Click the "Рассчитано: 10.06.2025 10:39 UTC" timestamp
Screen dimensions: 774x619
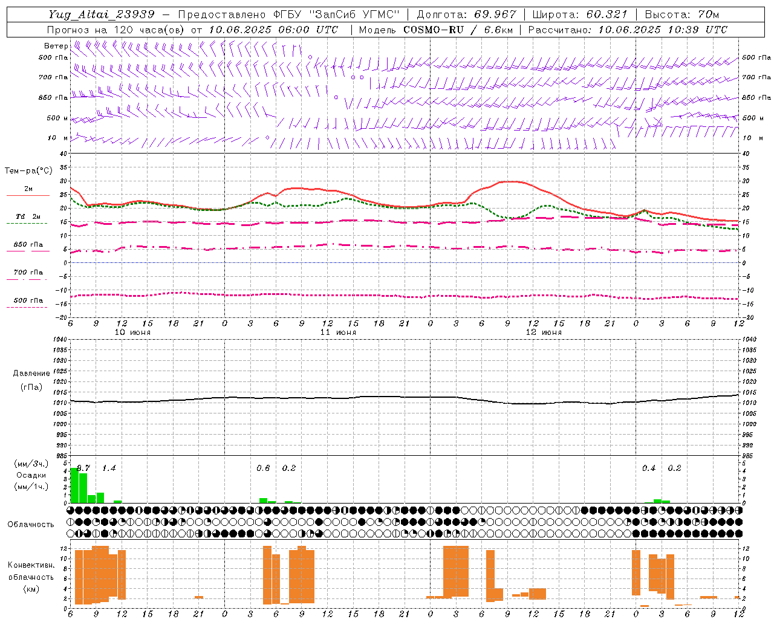click(x=628, y=30)
